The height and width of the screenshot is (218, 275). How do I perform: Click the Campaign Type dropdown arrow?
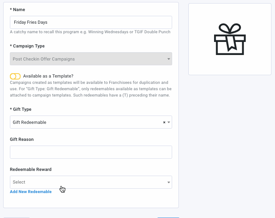point(169,59)
